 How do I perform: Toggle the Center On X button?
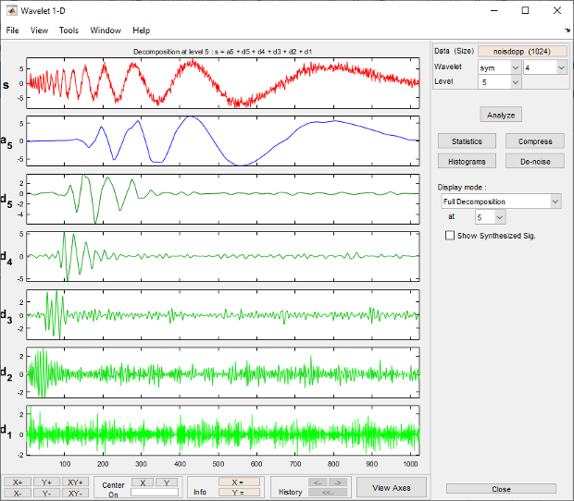143,482
